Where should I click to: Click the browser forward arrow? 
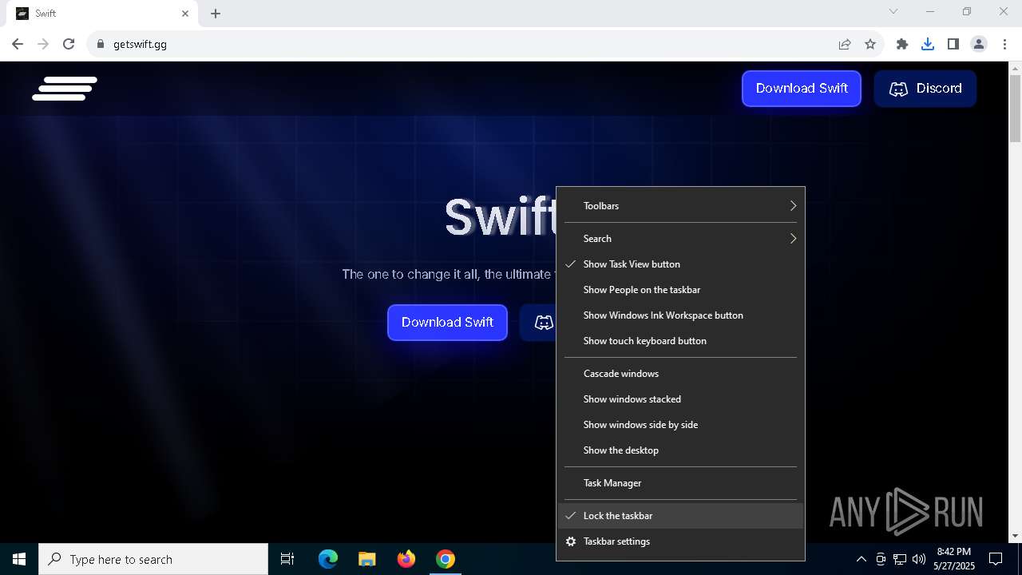pyautogui.click(x=43, y=44)
